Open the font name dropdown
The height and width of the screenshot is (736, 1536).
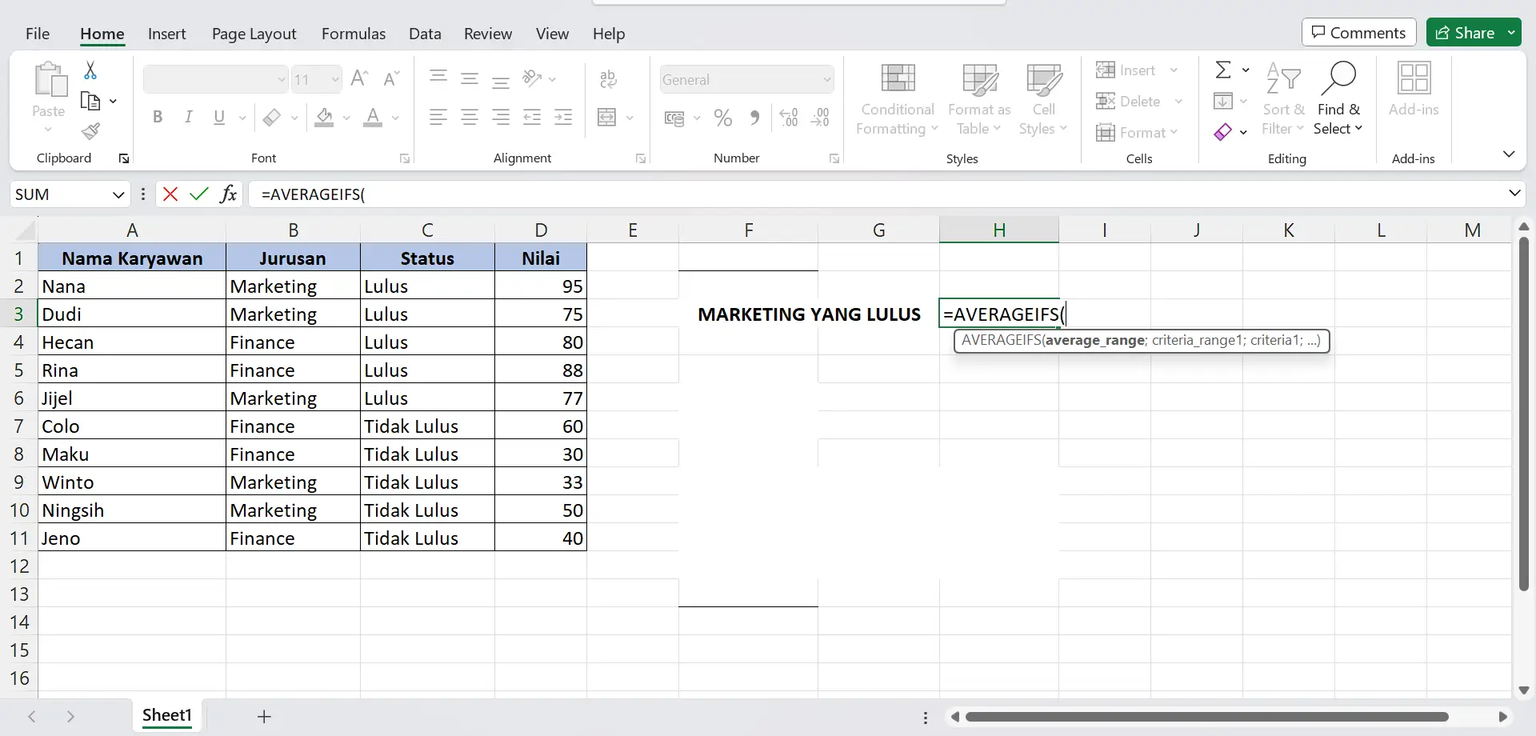click(282, 79)
